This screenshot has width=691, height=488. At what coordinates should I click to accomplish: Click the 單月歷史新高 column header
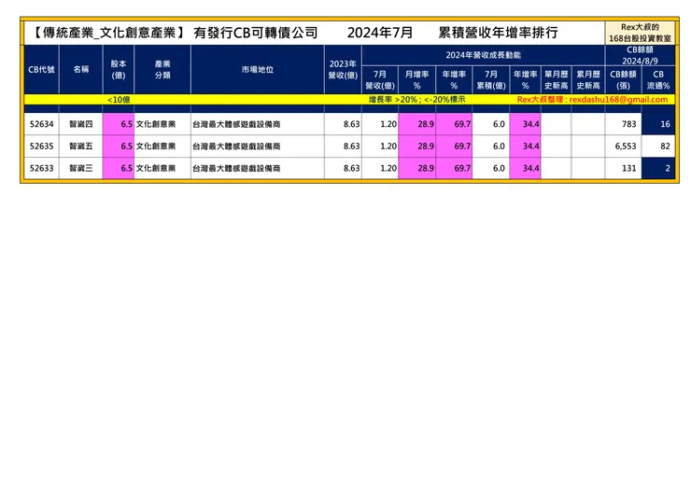pyautogui.click(x=557, y=79)
